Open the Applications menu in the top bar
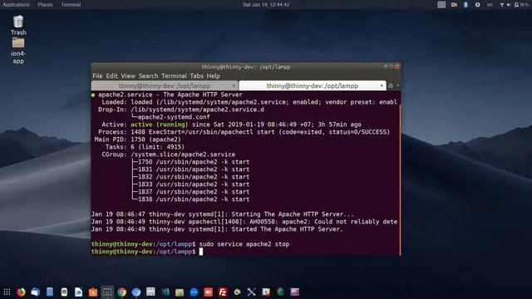Screen dimensions: 532x299 (16, 5)
